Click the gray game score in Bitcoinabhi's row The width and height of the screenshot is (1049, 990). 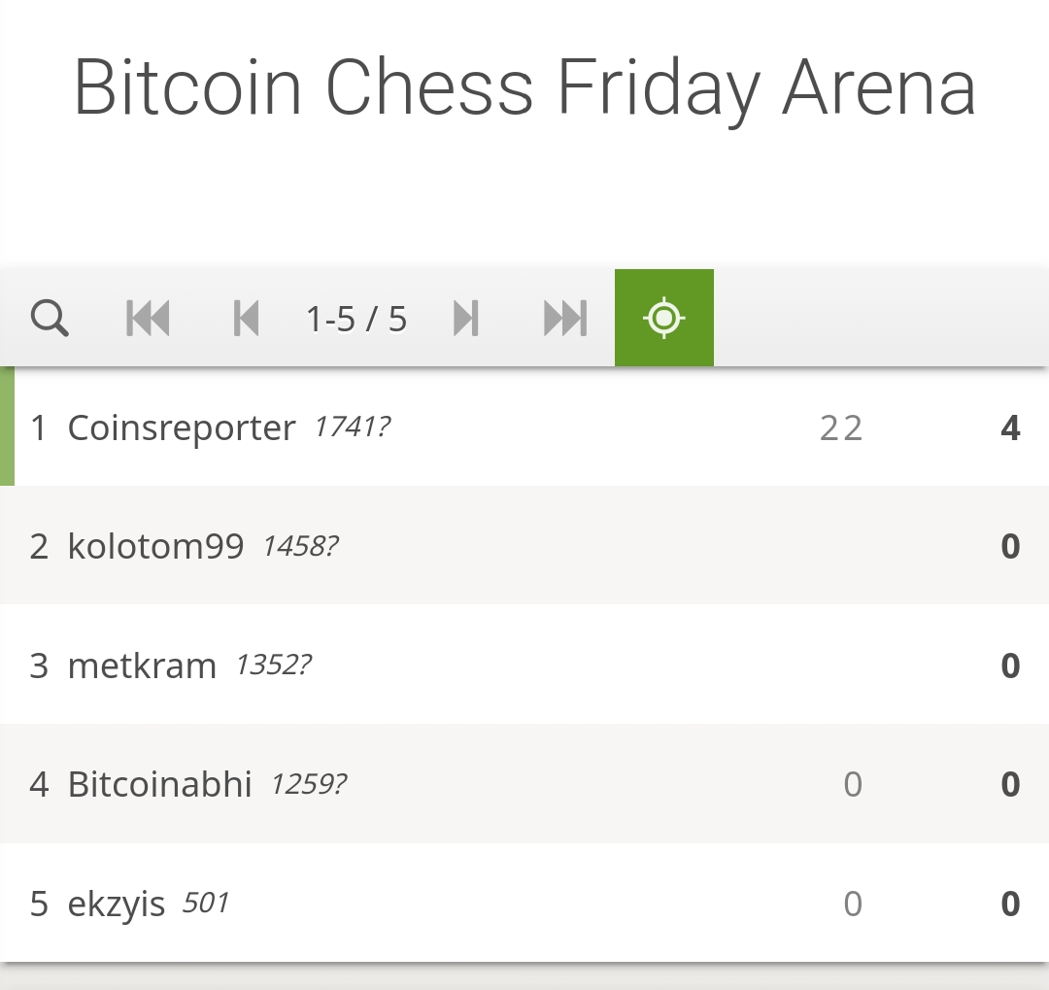[x=853, y=784]
